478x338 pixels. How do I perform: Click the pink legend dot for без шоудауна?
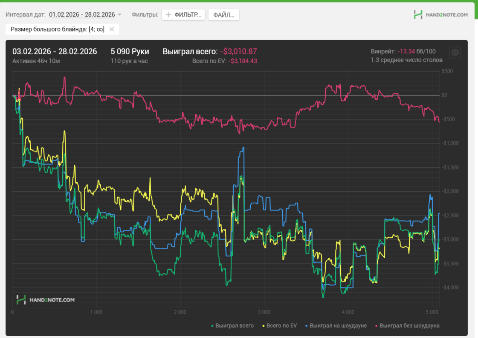pyautogui.click(x=377, y=326)
